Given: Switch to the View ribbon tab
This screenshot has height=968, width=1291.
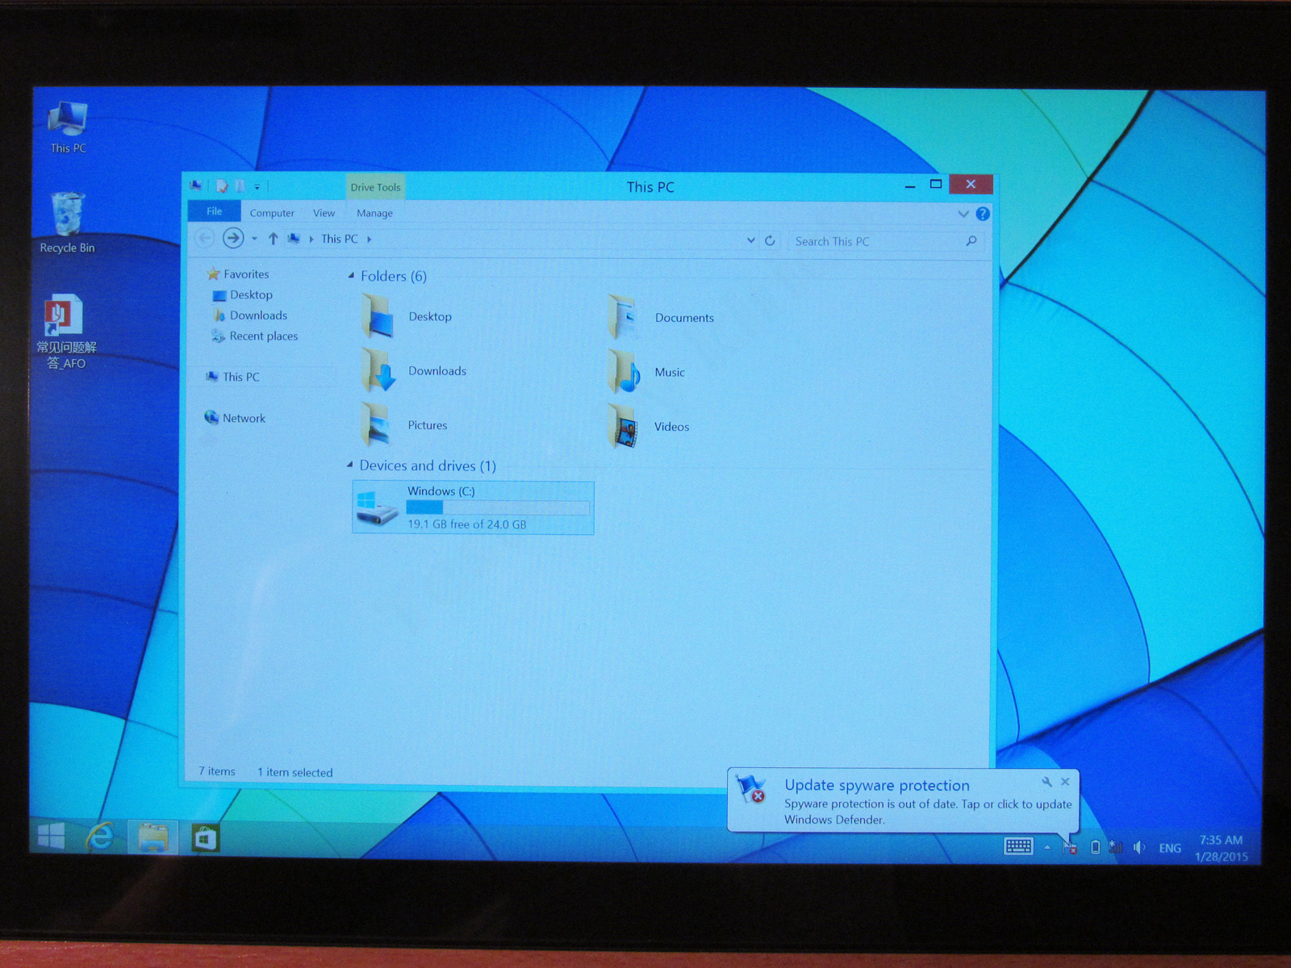Looking at the screenshot, I should (x=324, y=213).
